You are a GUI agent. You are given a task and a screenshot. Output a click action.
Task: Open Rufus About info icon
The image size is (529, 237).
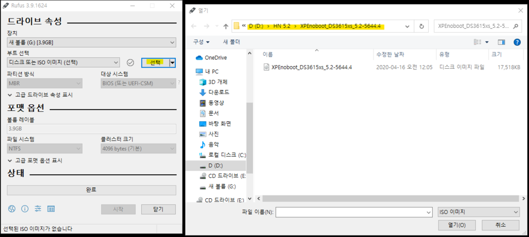pos(25,209)
